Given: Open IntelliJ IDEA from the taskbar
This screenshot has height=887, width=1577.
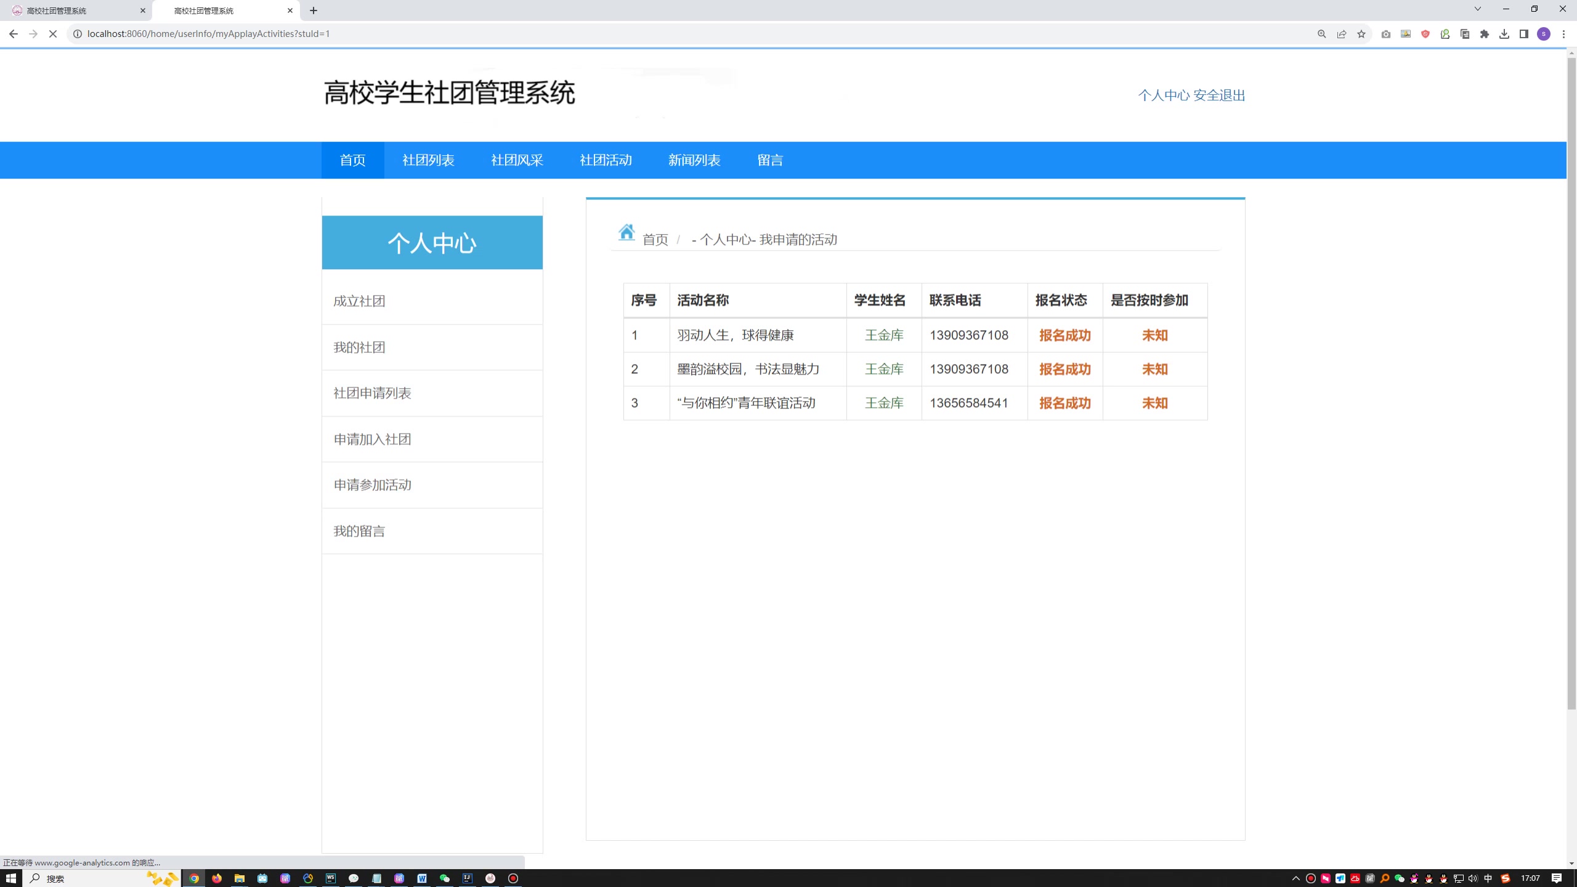Looking at the screenshot, I should tap(468, 878).
